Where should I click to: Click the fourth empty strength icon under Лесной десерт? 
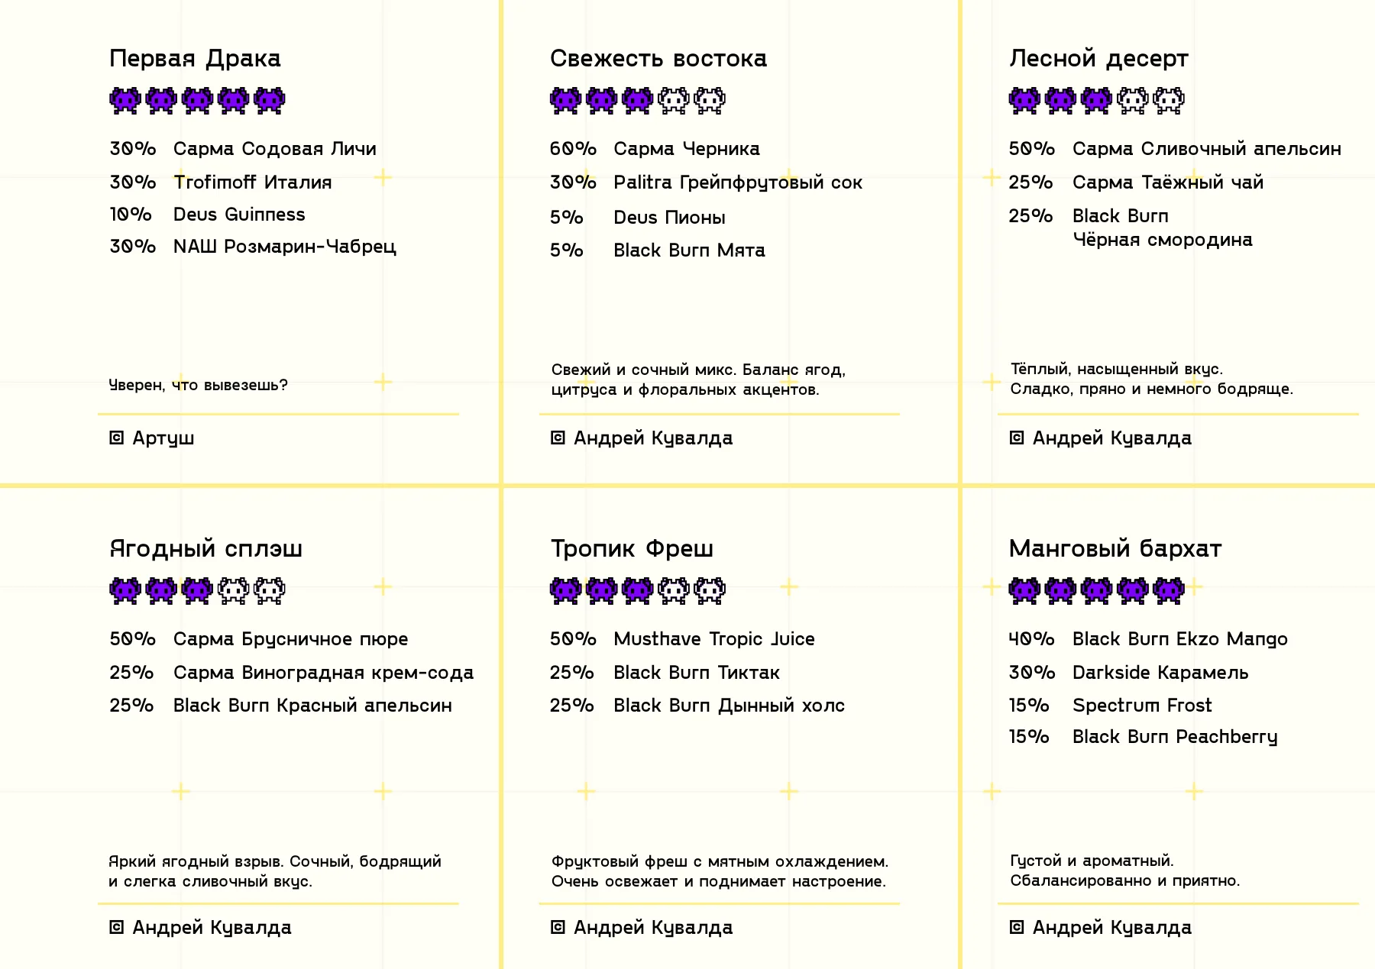tap(1133, 100)
